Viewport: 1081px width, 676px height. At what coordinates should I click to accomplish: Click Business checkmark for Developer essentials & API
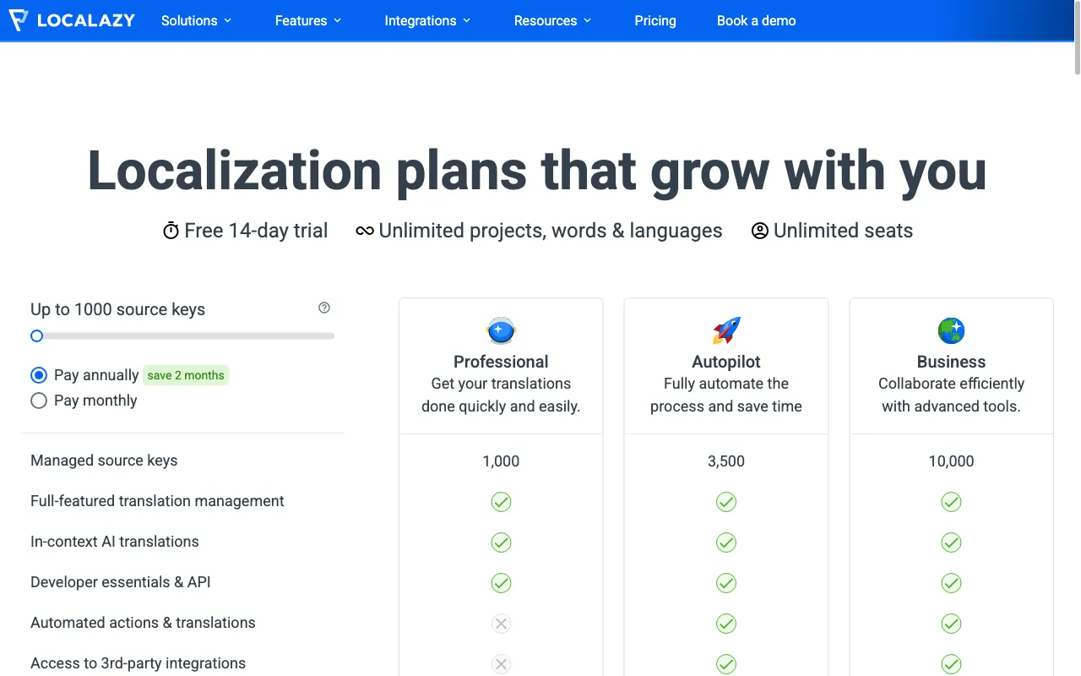coord(952,583)
